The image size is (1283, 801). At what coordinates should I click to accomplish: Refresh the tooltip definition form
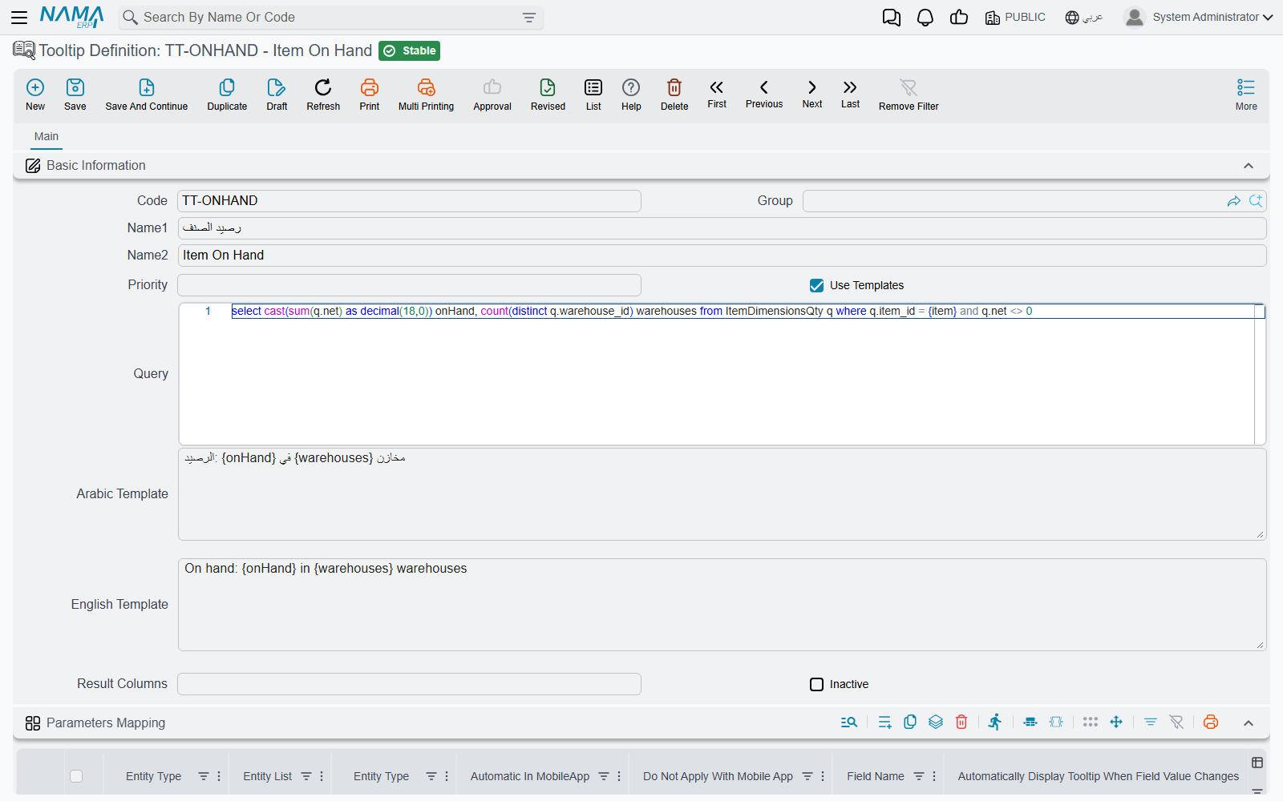click(x=323, y=87)
